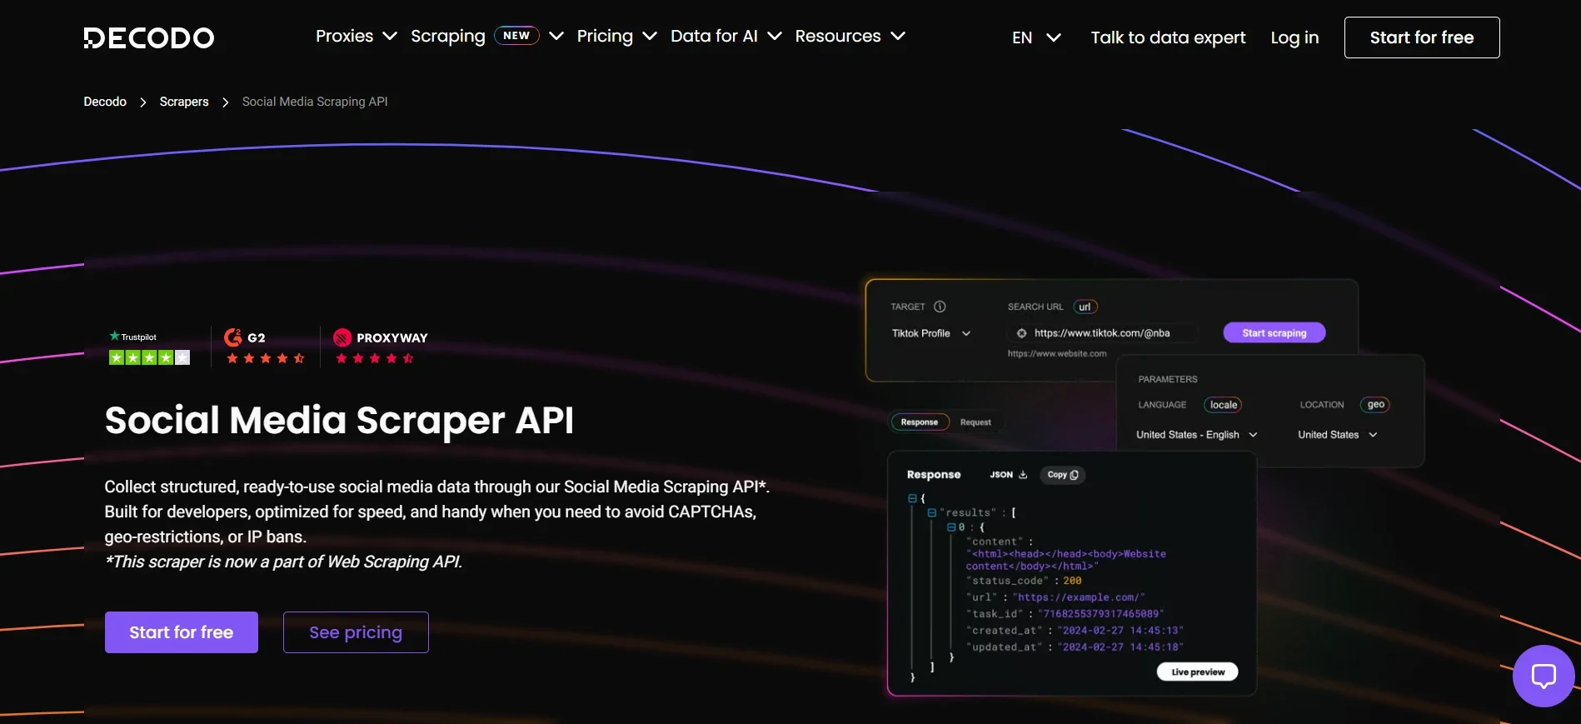Screen dimensions: 1581x724
Task: Expand the Tiktok Profile target dropdown
Action: coord(931,333)
